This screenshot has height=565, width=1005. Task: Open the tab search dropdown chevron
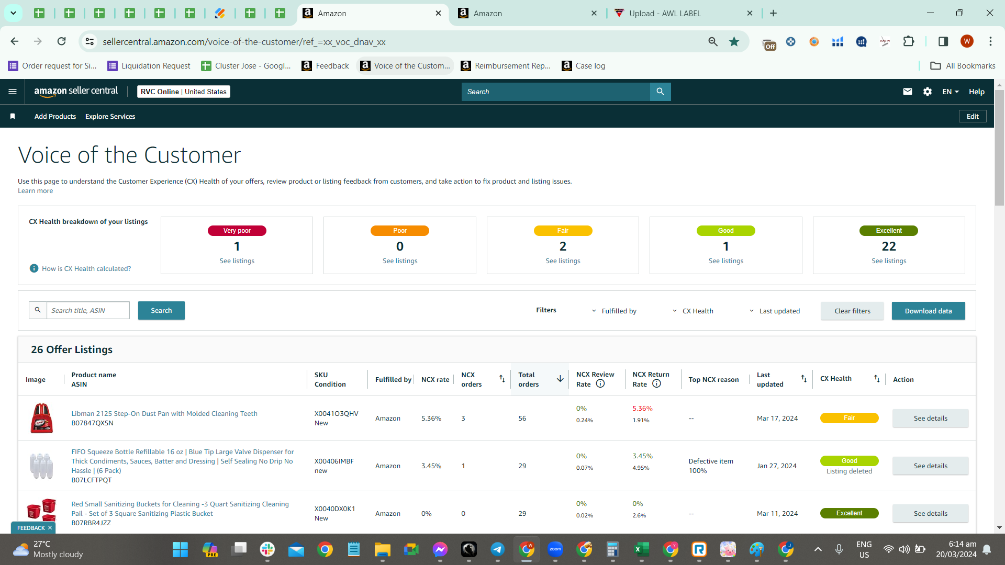(13, 13)
